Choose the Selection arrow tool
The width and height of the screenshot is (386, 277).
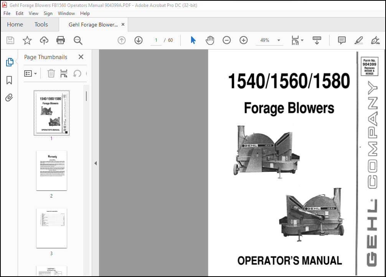[x=193, y=40]
